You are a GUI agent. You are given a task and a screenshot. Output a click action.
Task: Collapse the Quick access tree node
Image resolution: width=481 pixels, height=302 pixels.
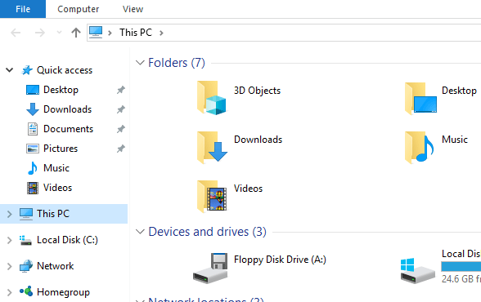[10, 70]
